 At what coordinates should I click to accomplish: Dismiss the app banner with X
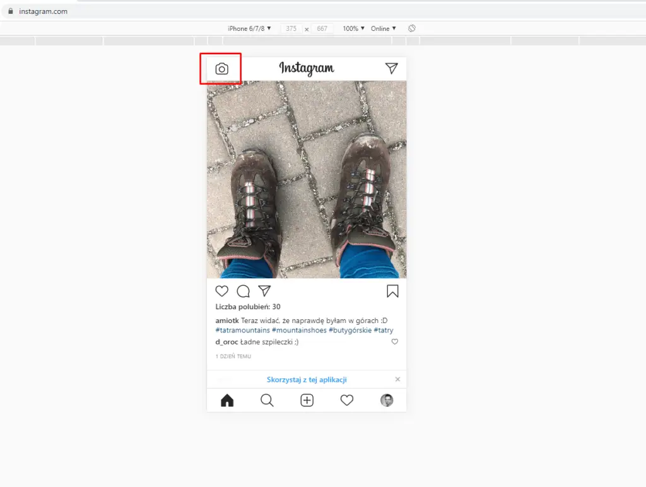tap(397, 379)
